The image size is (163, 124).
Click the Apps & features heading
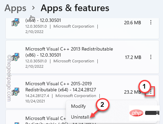[x=75, y=8]
